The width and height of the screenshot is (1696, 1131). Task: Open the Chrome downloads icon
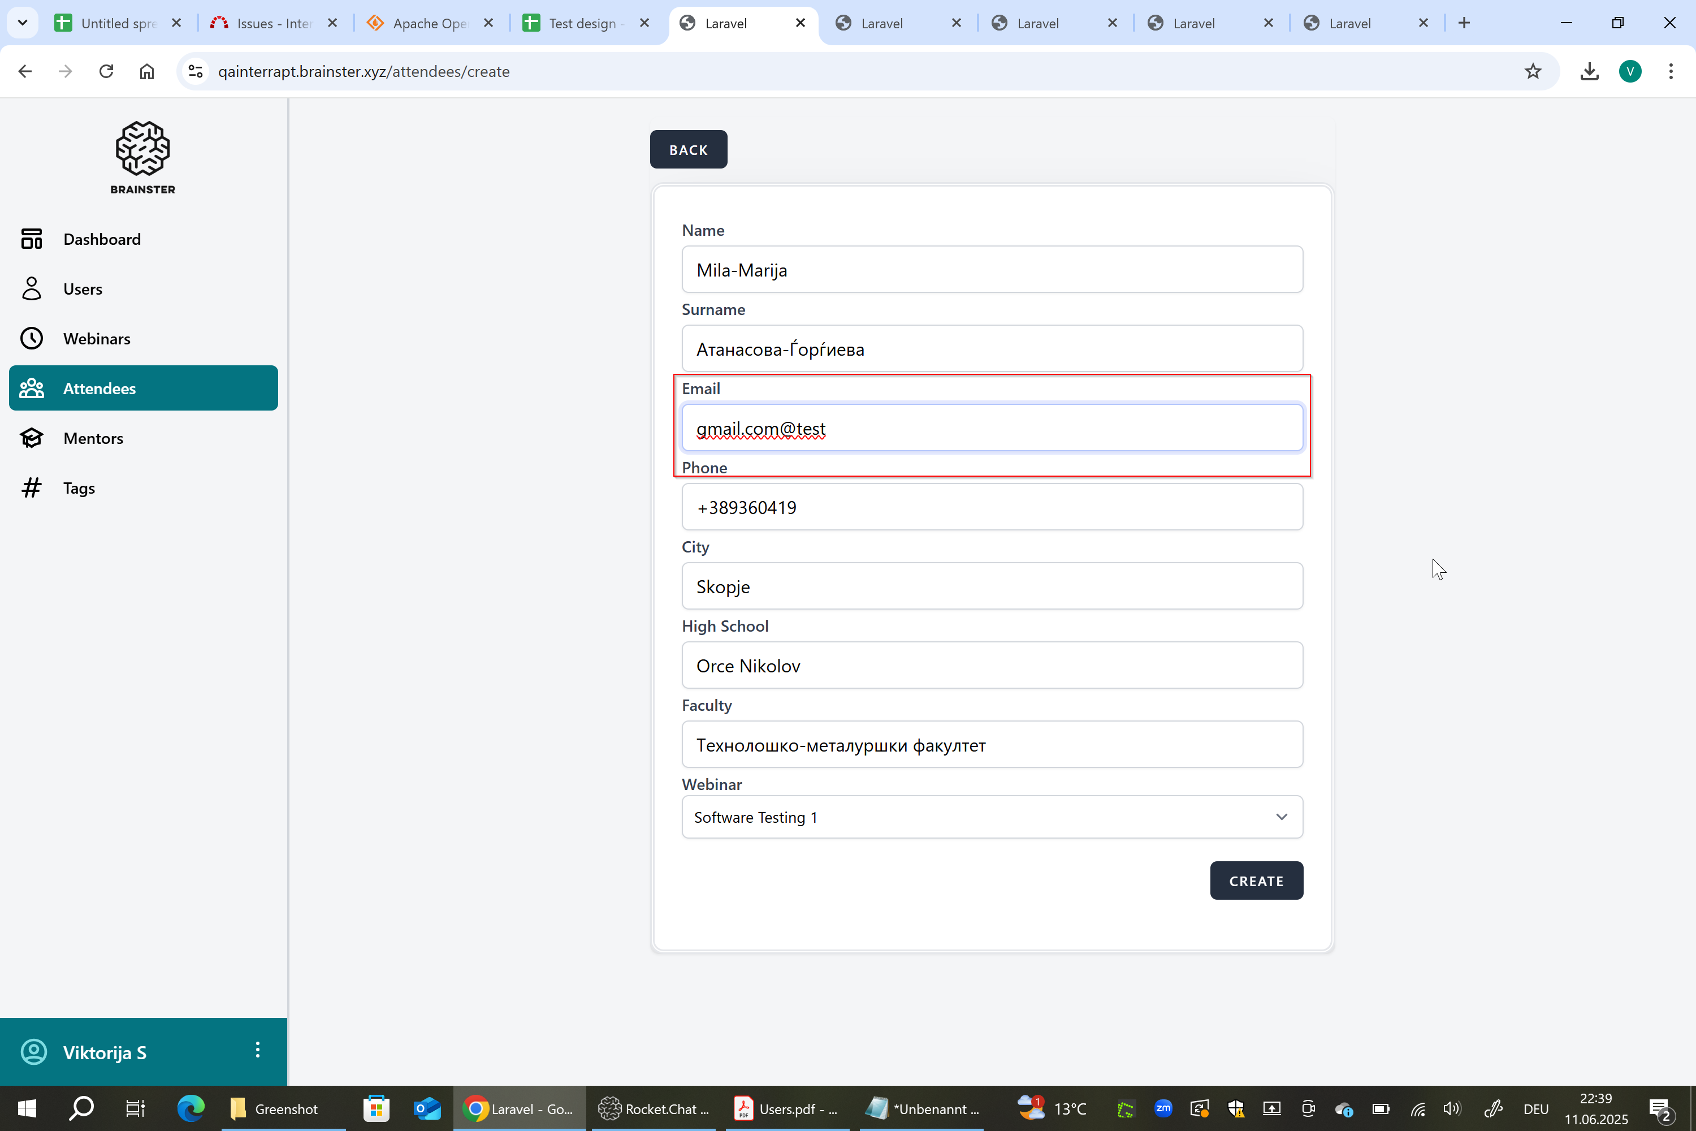[1589, 71]
